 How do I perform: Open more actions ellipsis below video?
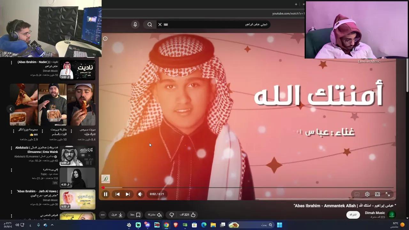(103, 215)
